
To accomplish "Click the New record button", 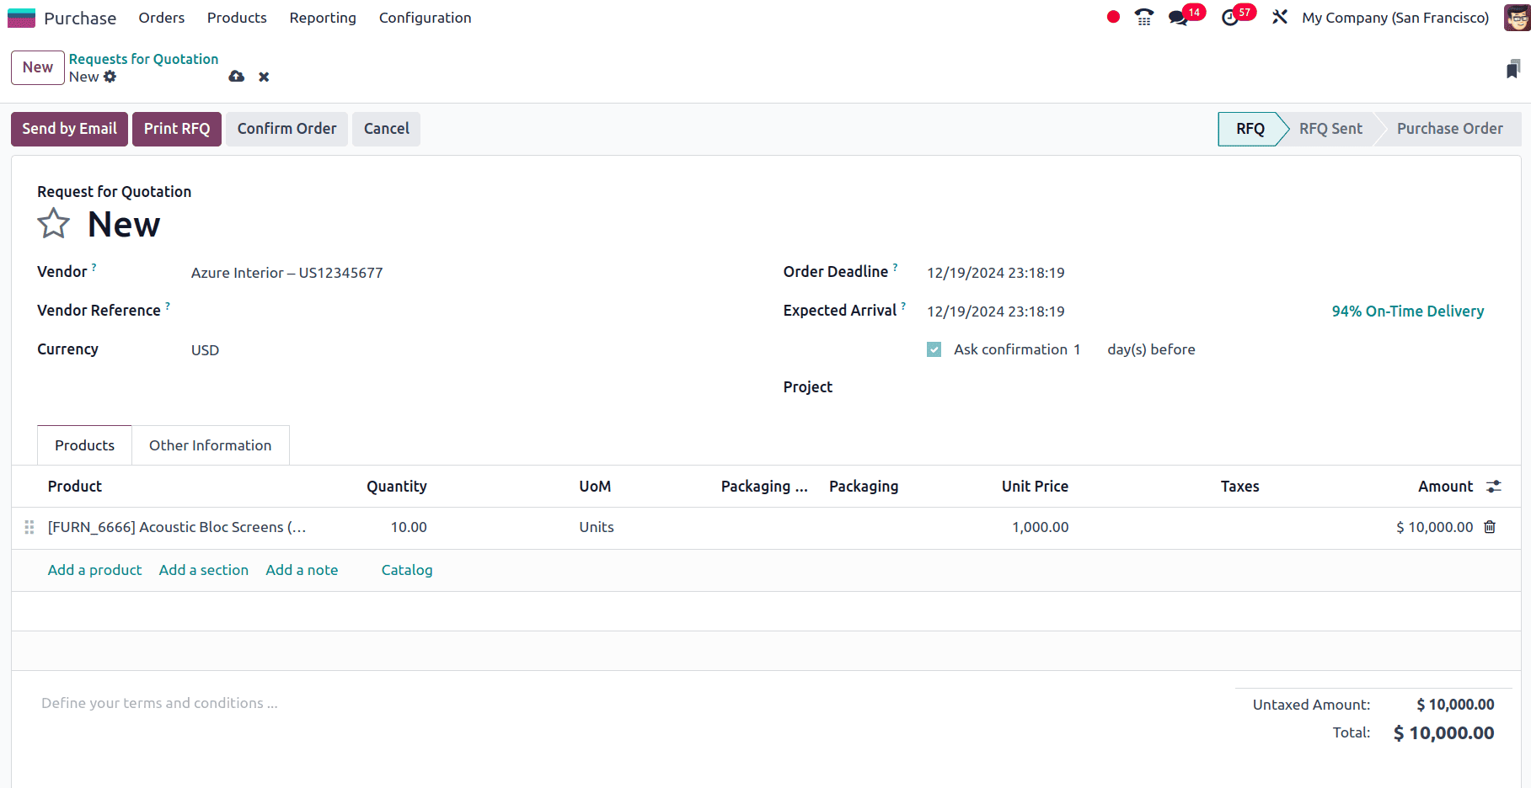I will pyautogui.click(x=38, y=67).
